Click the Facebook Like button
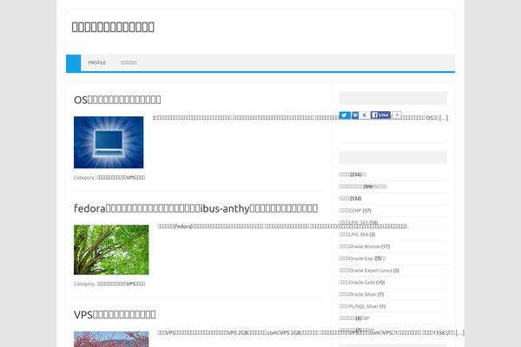The width and height of the screenshot is (521, 347). [x=380, y=115]
